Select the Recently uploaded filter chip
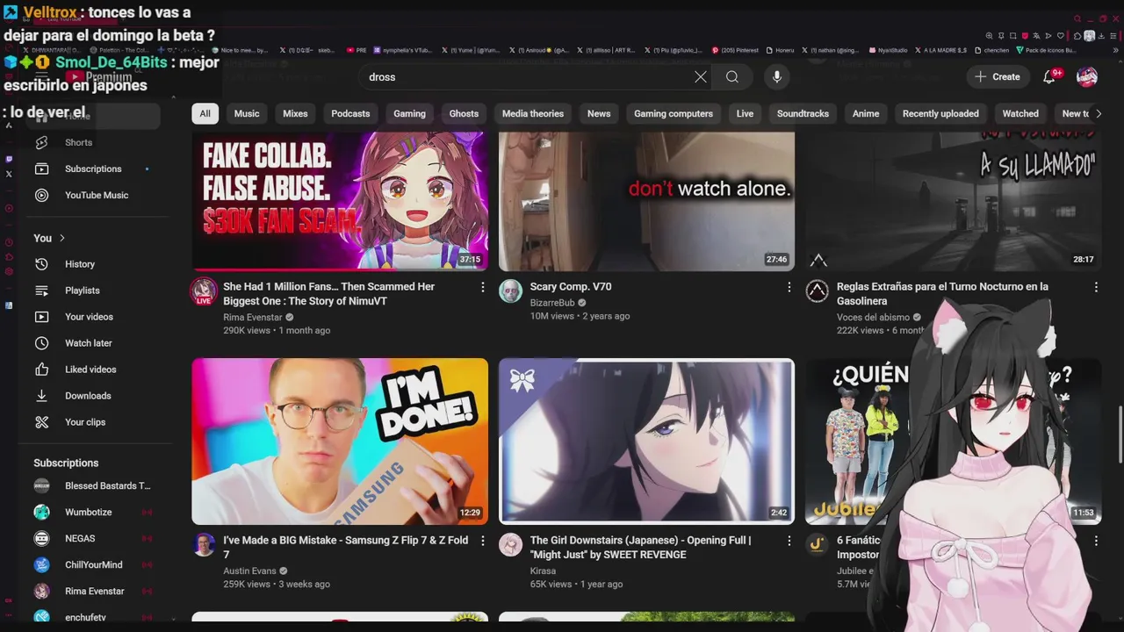Screen dimensions: 1124x632 940,113
